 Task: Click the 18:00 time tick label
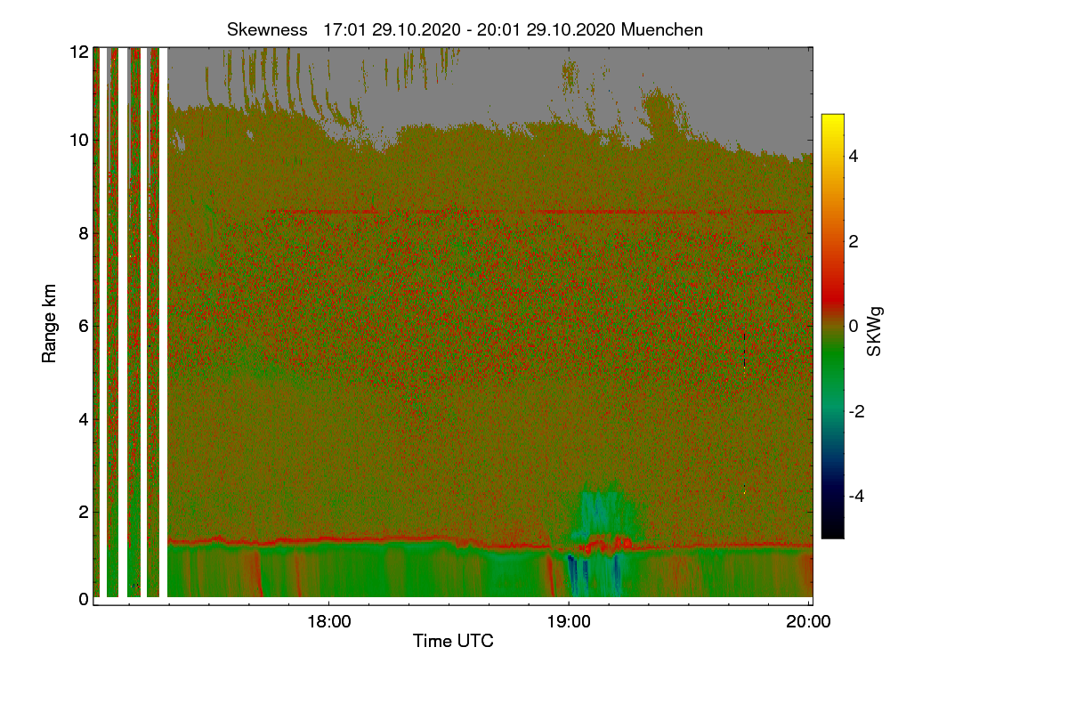tap(328, 622)
